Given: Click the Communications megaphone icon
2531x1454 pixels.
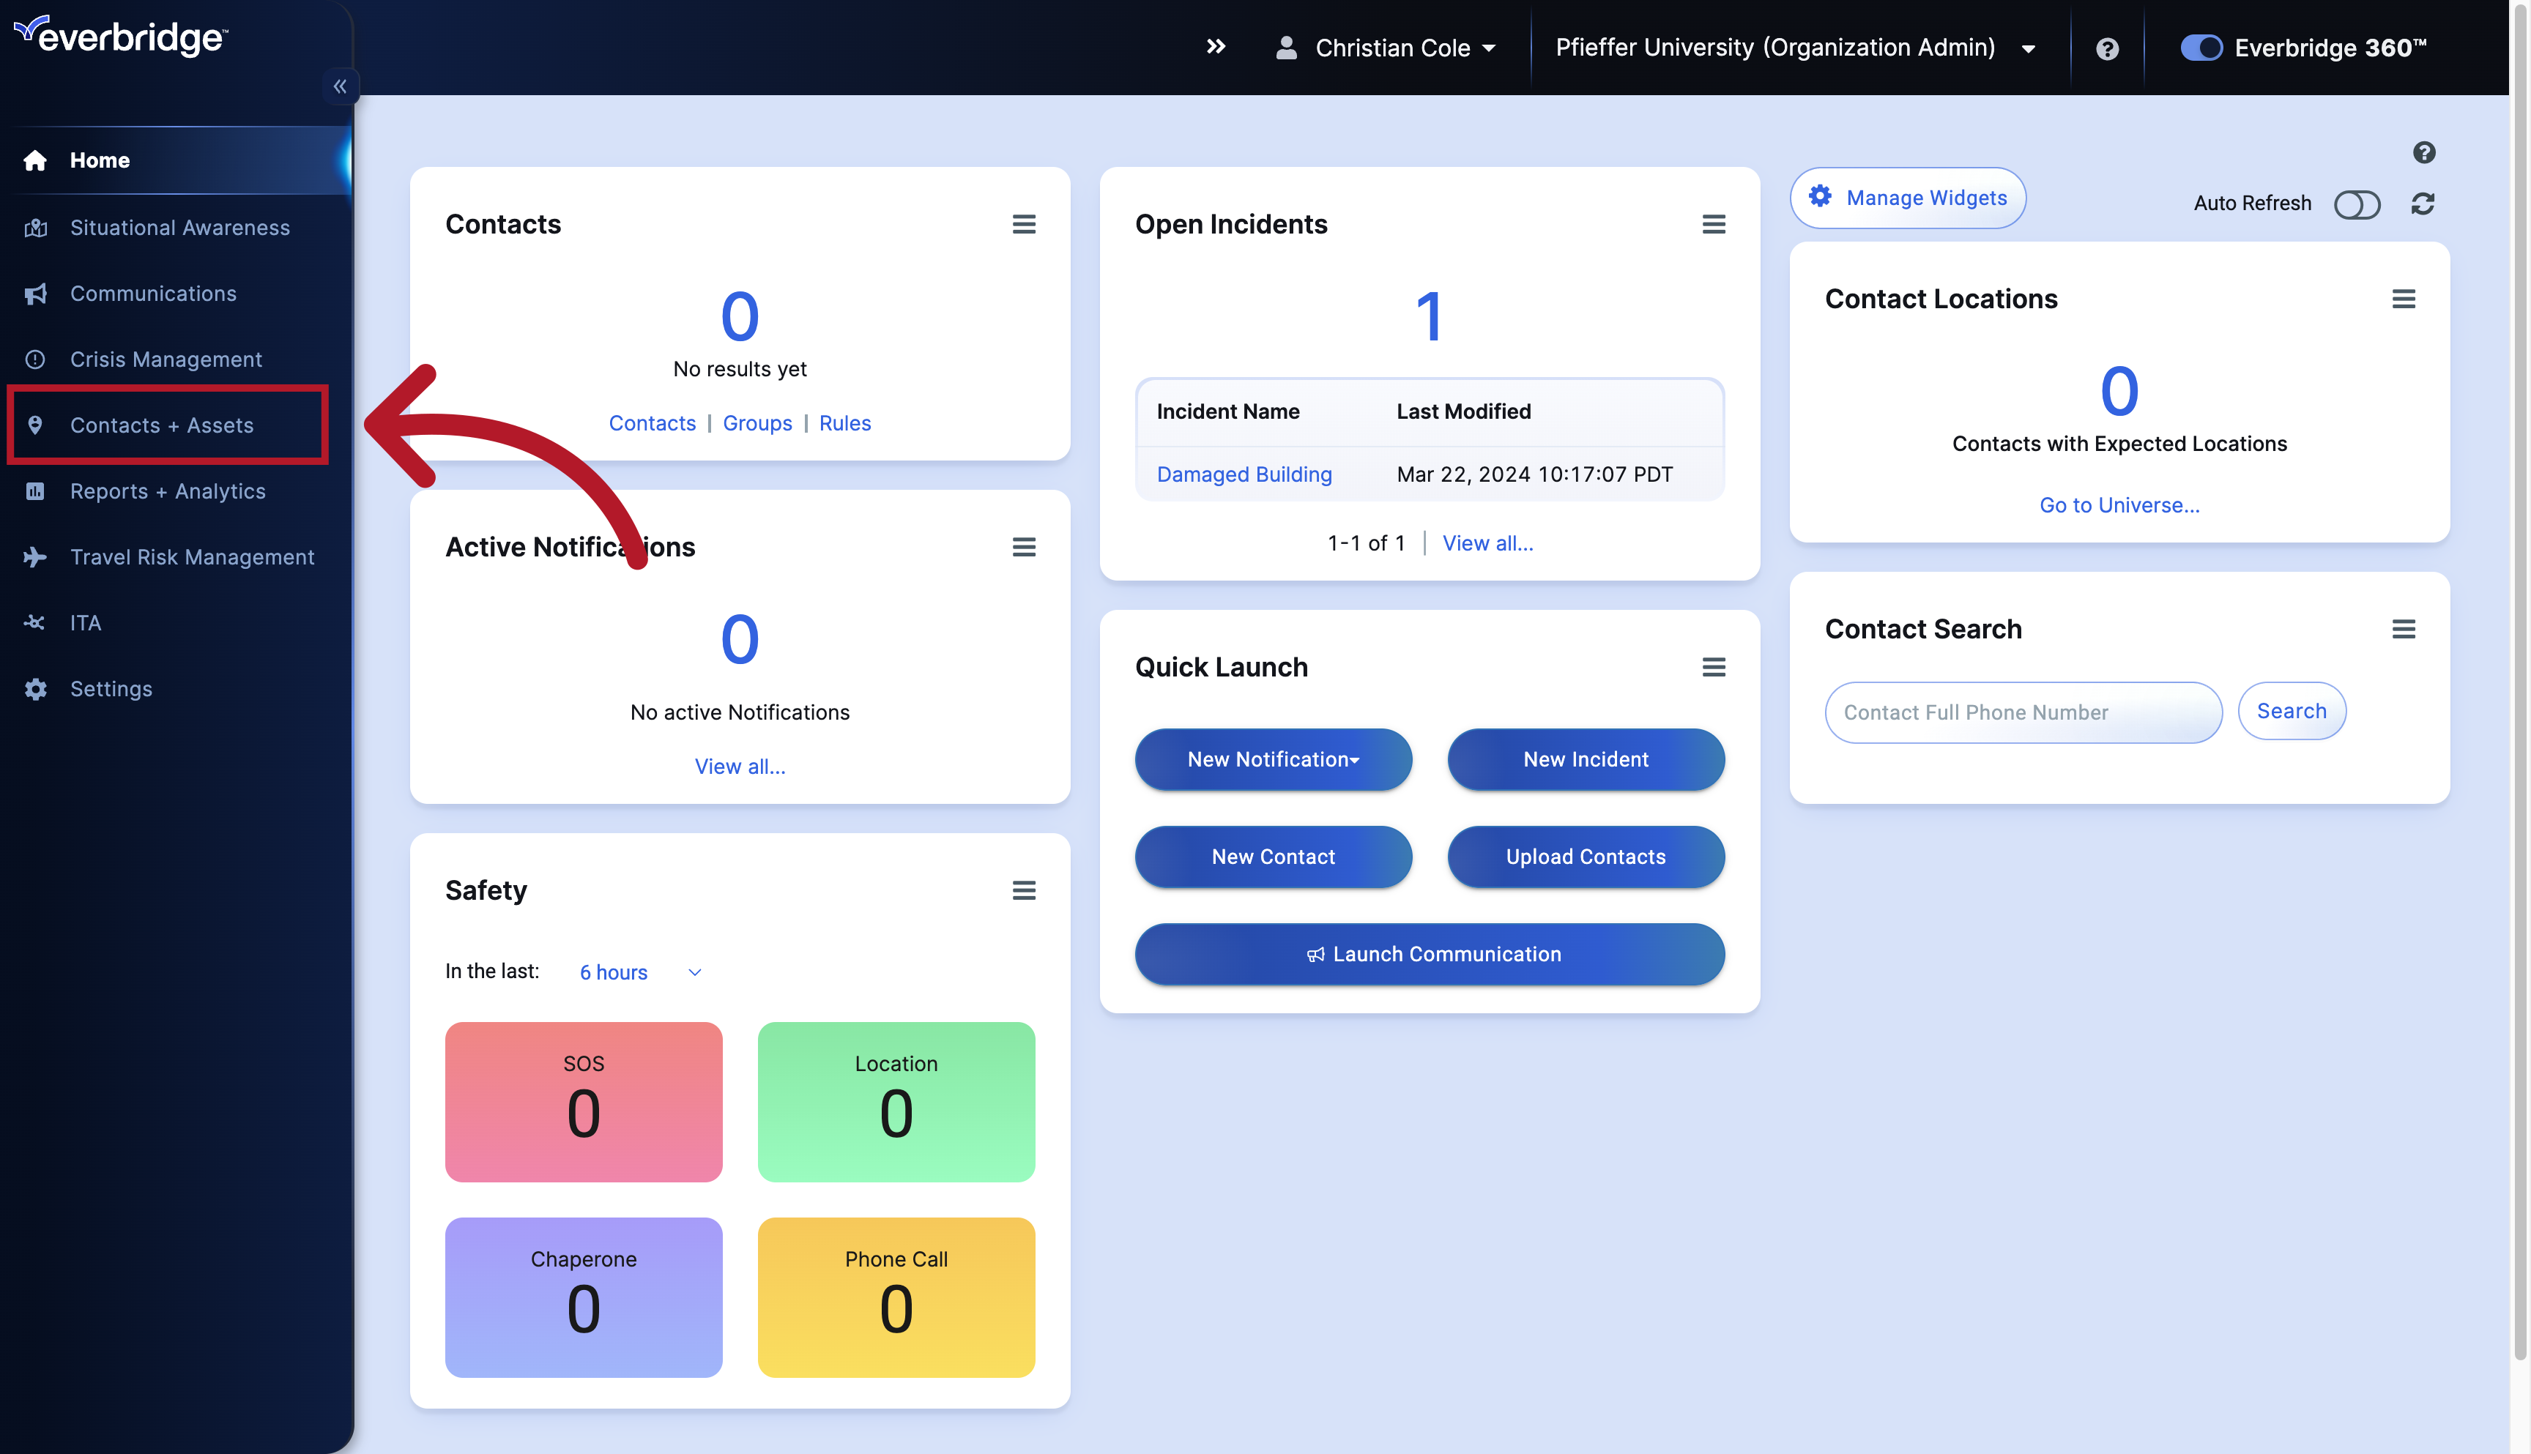Looking at the screenshot, I should pyautogui.click(x=36, y=293).
